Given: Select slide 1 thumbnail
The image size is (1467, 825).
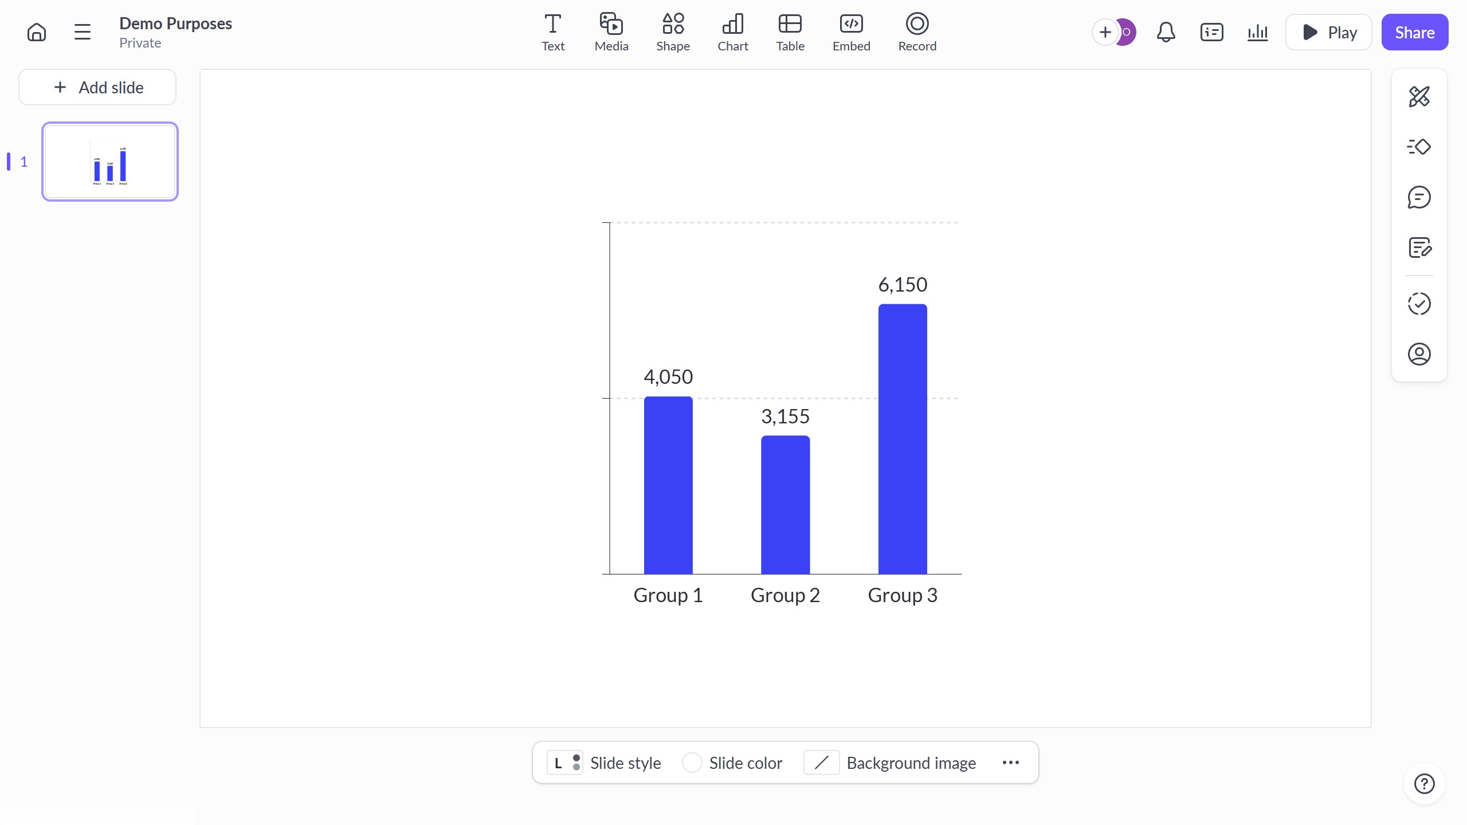Looking at the screenshot, I should 109,161.
